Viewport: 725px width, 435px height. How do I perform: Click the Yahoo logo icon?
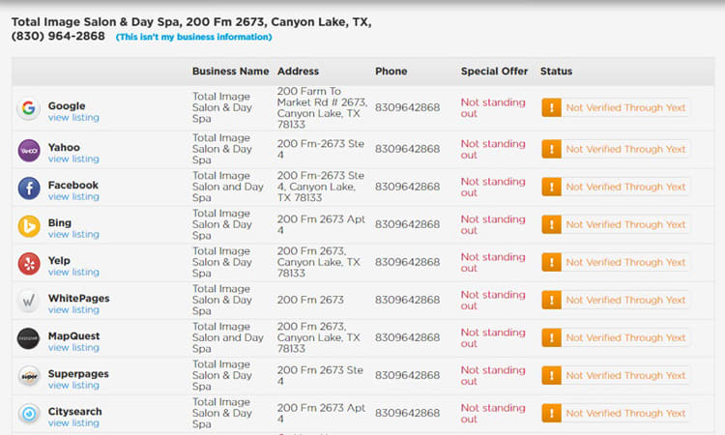click(x=29, y=150)
